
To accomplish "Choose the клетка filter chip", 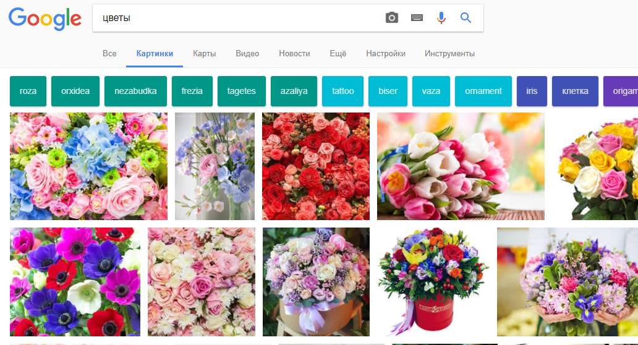I will click(575, 91).
